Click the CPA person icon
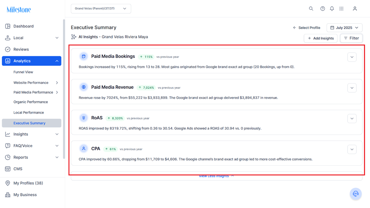 (x=84, y=149)
